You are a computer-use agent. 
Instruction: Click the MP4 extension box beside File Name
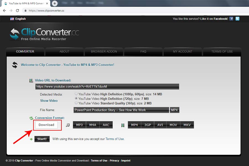[175, 110]
